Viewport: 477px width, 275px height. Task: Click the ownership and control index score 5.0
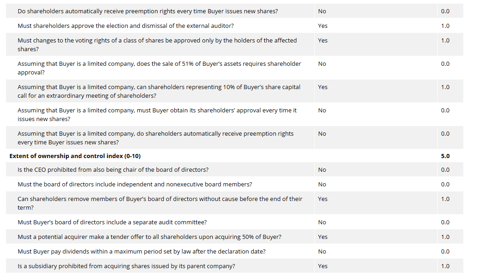point(445,156)
